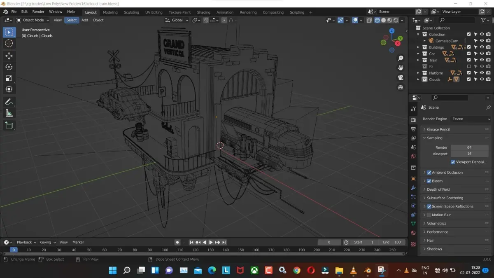Open the Object Data properties tab
Viewport: 494px width, 278px height.
click(x=413, y=224)
